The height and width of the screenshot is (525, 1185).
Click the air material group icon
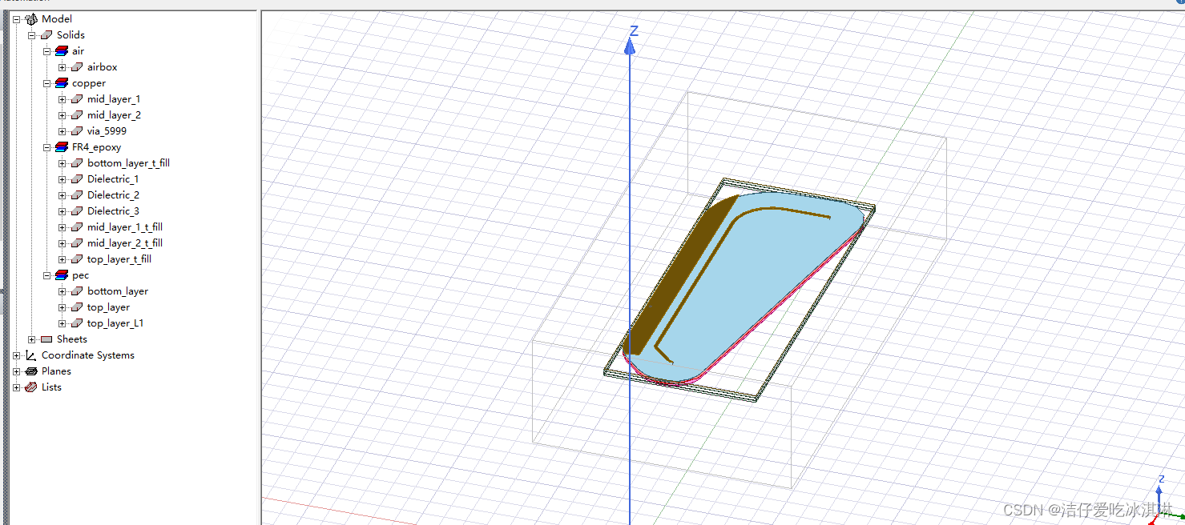coord(62,51)
